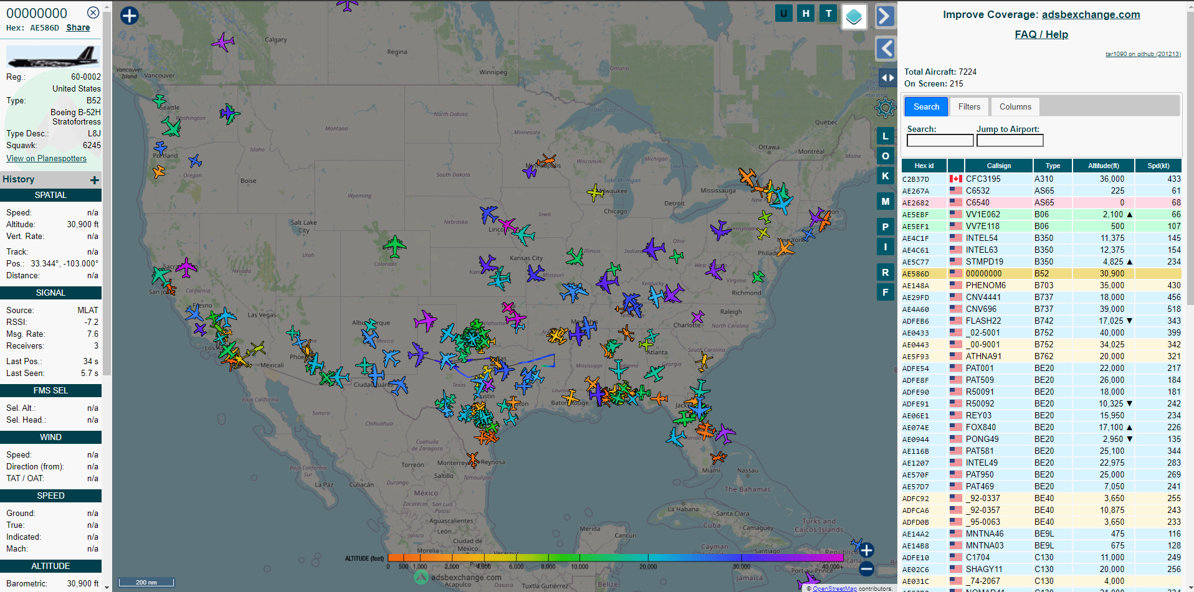Screen dimensions: 1194x592
Task: Sort table by Callsign column
Action: coord(999,166)
